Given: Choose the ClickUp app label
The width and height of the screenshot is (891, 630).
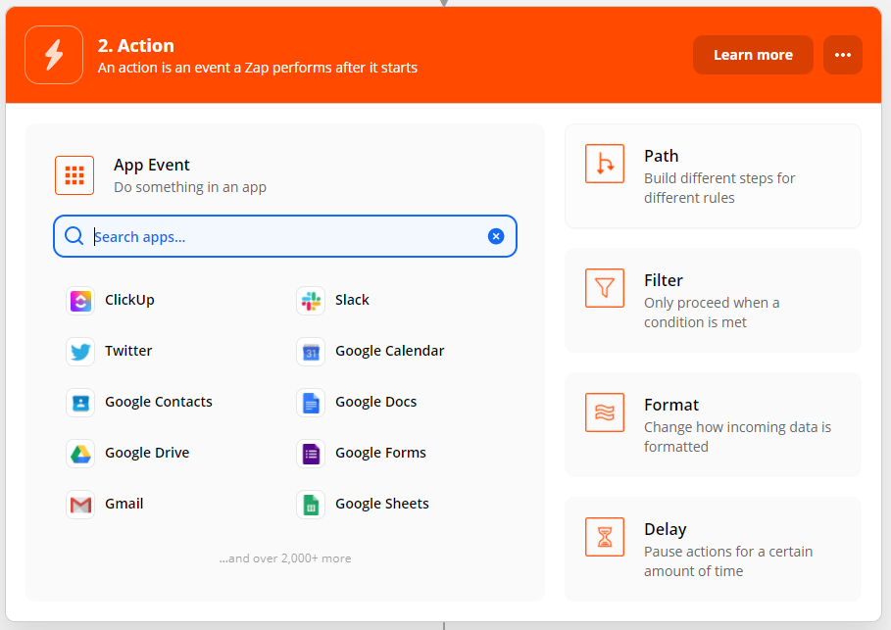Looking at the screenshot, I should [x=129, y=300].
